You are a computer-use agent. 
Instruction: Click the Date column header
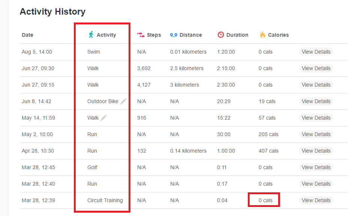[27, 35]
